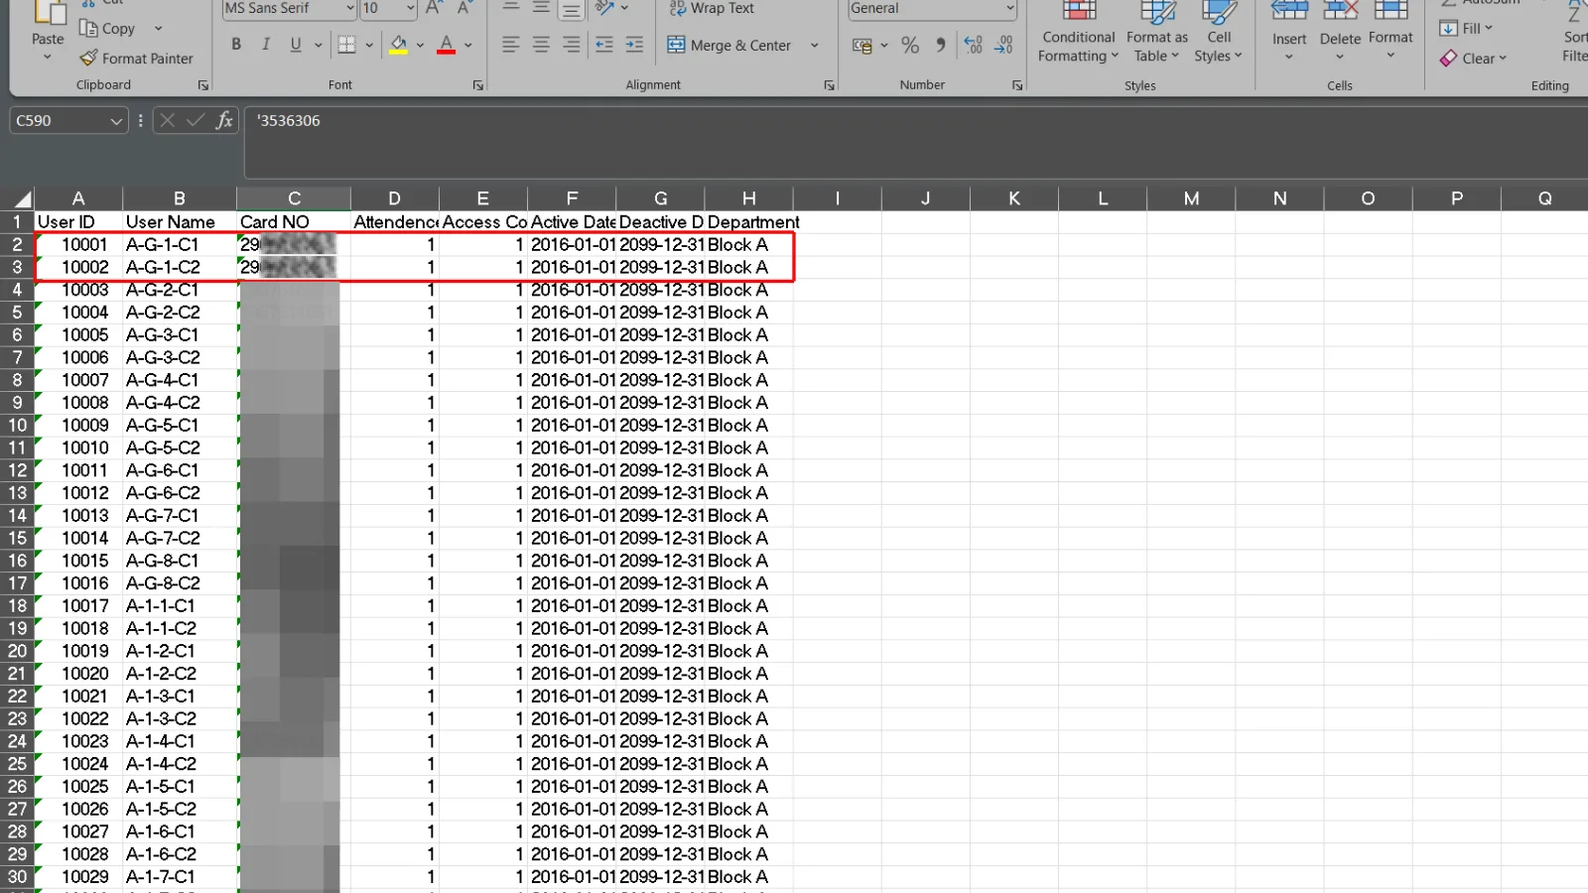Toggle Underline formatting
Image resolution: width=1588 pixels, height=893 pixels.
296,45
